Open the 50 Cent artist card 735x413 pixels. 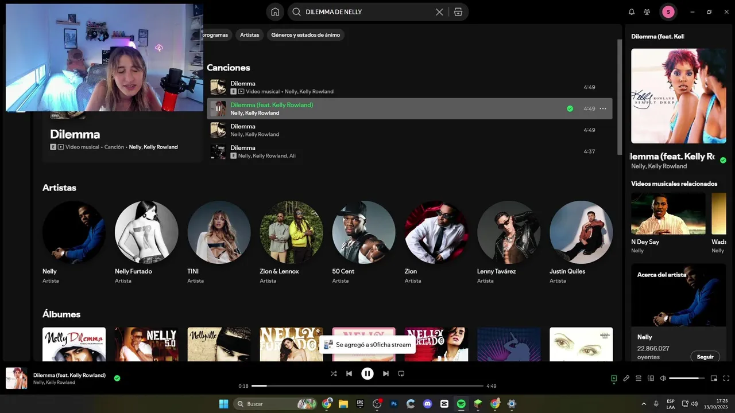tap(363, 243)
